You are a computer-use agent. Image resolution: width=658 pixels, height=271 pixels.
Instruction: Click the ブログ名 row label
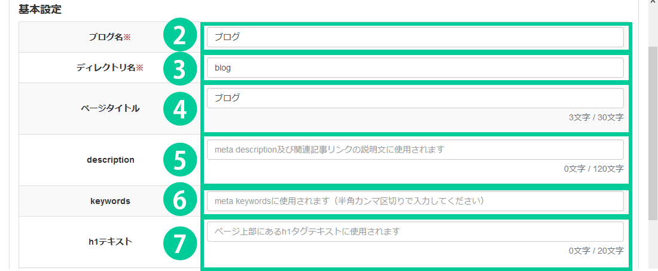tap(109, 37)
